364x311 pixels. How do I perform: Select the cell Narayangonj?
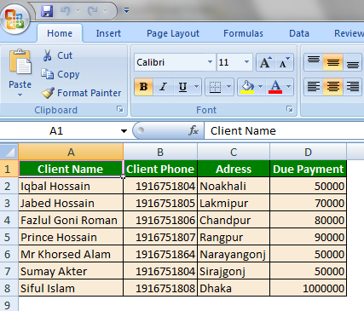[234, 254]
